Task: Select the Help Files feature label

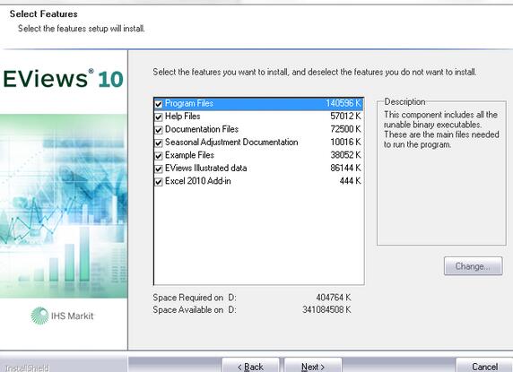Action: click(x=183, y=116)
